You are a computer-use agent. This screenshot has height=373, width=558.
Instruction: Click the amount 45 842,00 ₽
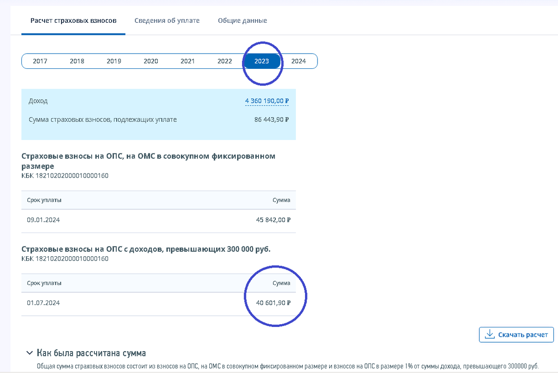(x=273, y=220)
